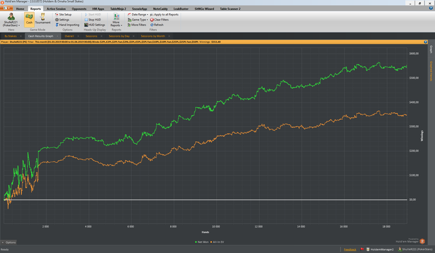Viewport: 435px width, 253px height.
Task: Open ribbon help icon at top right
Action: [x=431, y=8]
